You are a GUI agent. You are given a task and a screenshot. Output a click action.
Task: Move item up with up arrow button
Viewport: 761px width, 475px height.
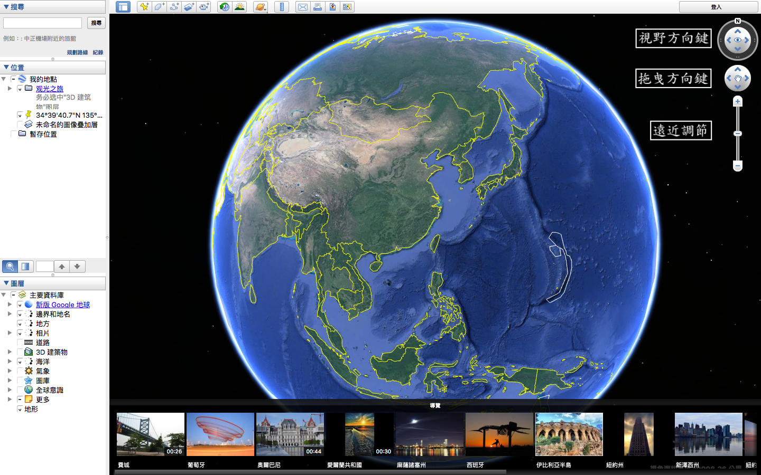[62, 267]
